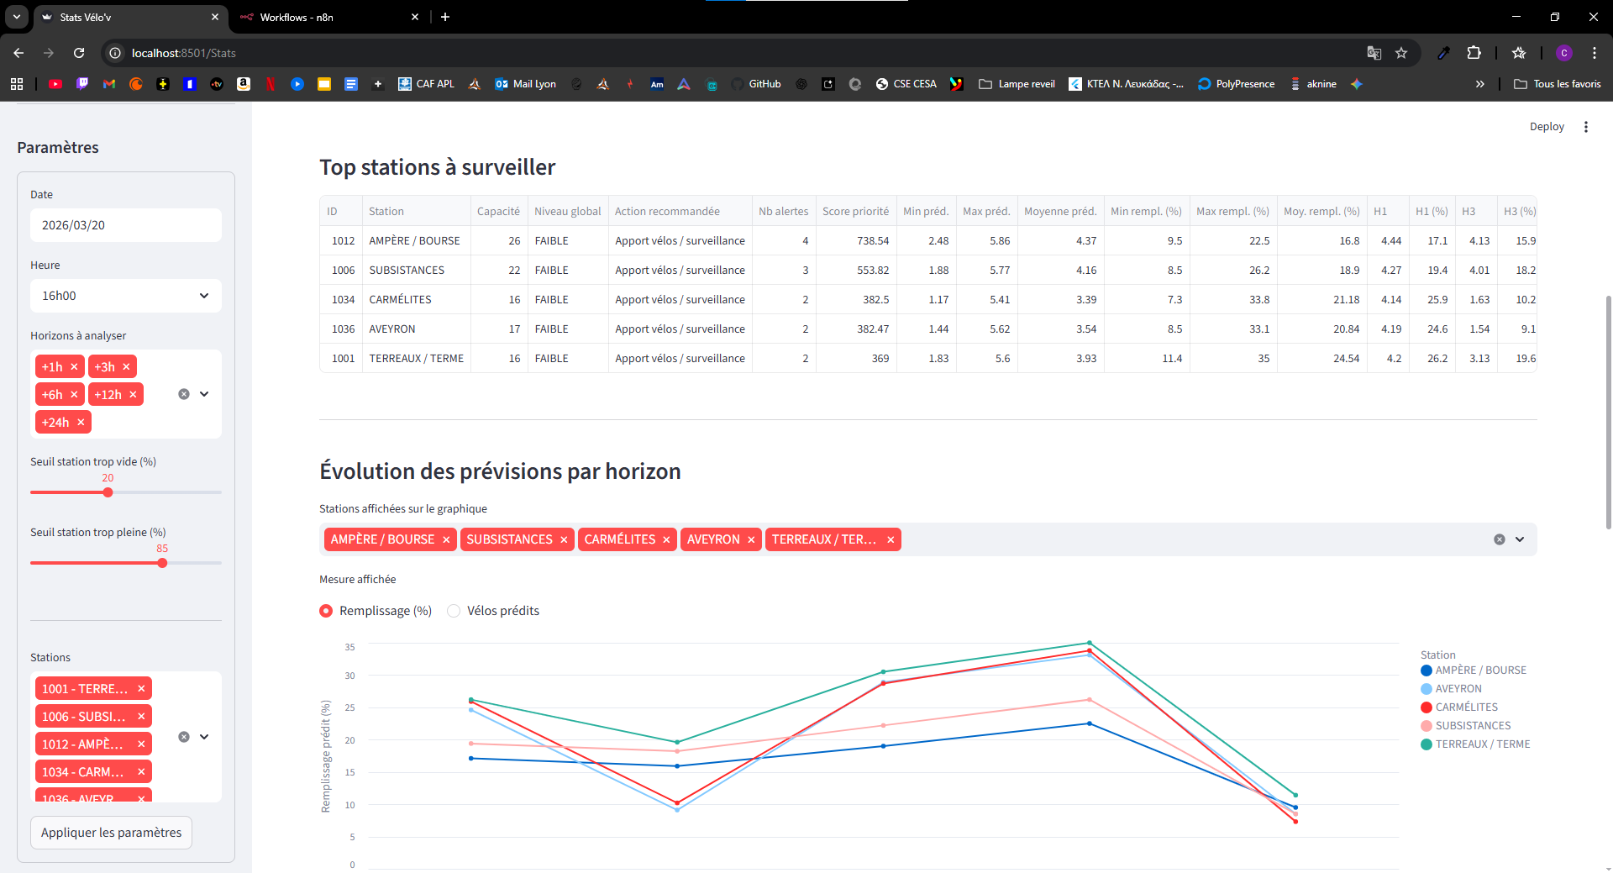Clear all selected horizons
The height and width of the screenshot is (873, 1613).
point(184,394)
